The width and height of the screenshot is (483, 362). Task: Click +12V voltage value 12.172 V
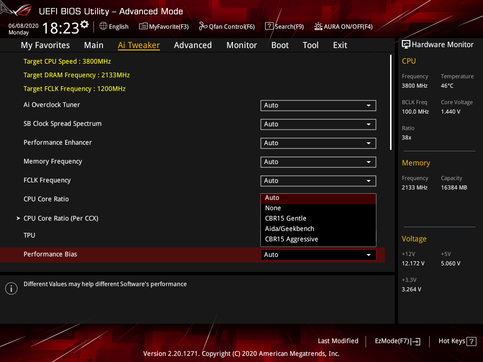tap(413, 263)
